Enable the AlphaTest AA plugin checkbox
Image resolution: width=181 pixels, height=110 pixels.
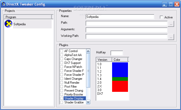pyautogui.click(x=62, y=55)
